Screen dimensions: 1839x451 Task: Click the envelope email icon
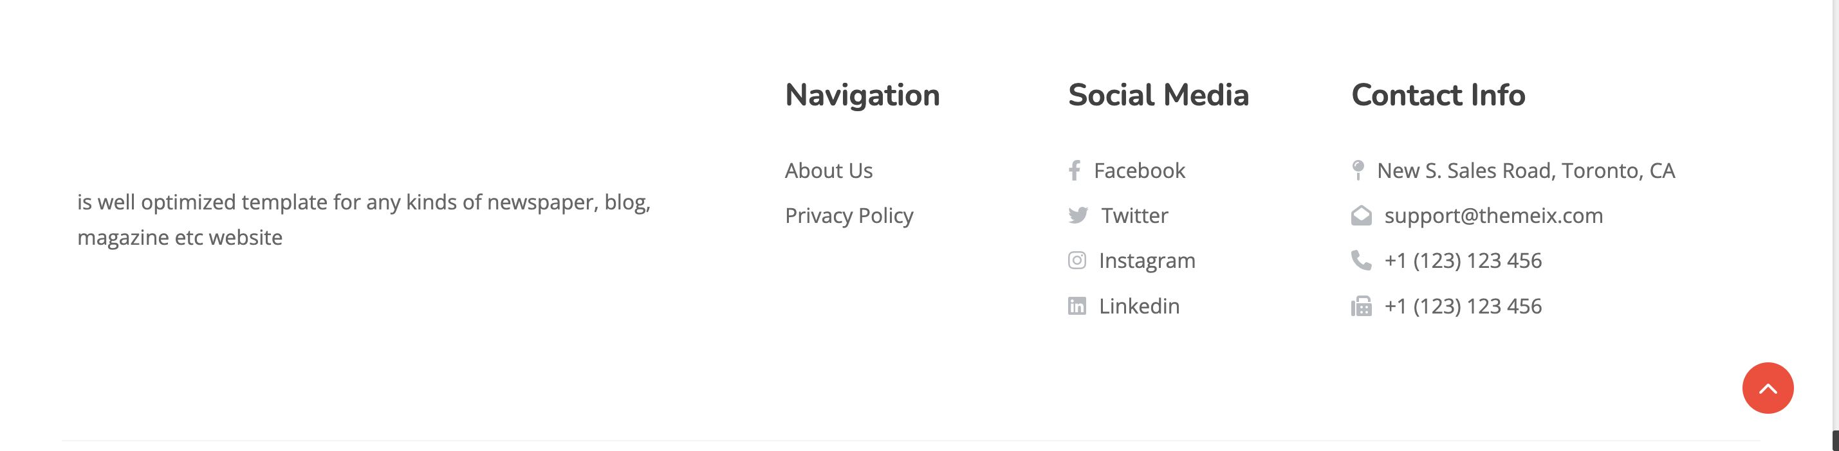click(1362, 215)
